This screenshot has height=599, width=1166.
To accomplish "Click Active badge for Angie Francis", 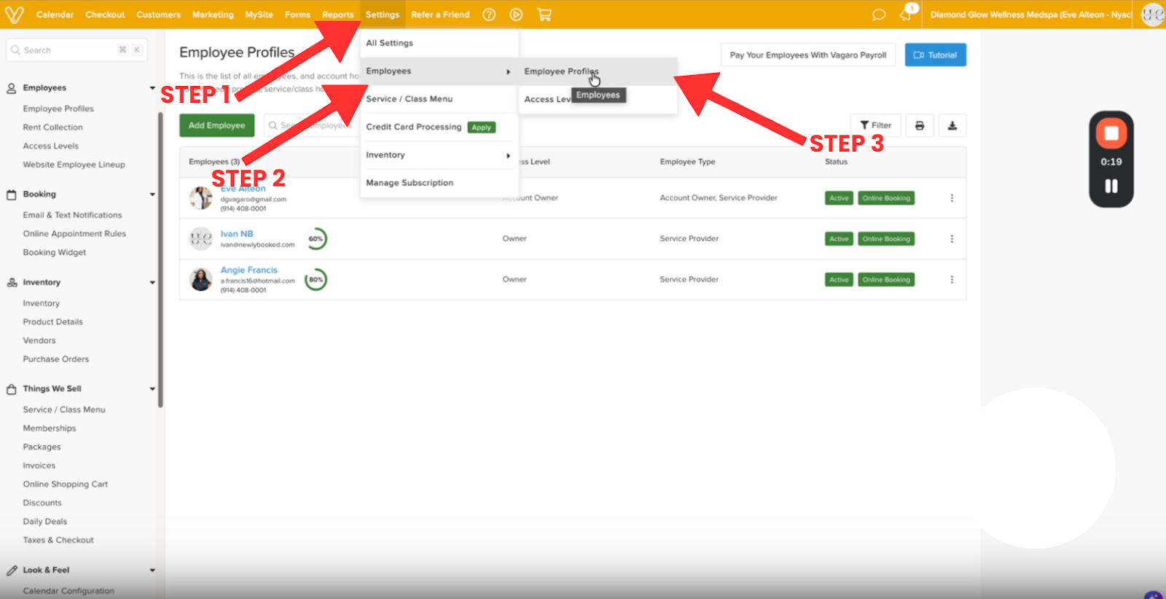I will (x=839, y=280).
